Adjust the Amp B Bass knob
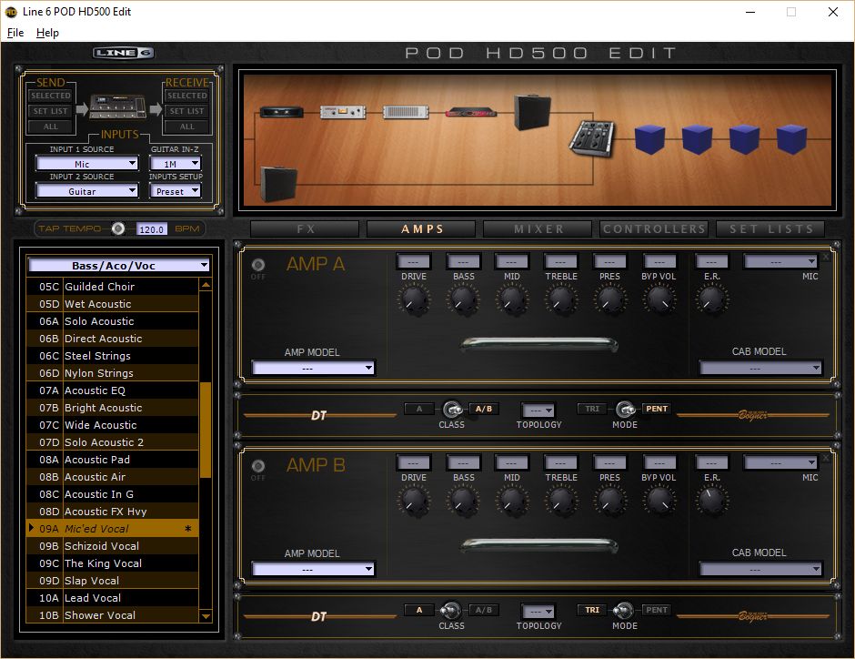The height and width of the screenshot is (659, 855). click(x=464, y=501)
